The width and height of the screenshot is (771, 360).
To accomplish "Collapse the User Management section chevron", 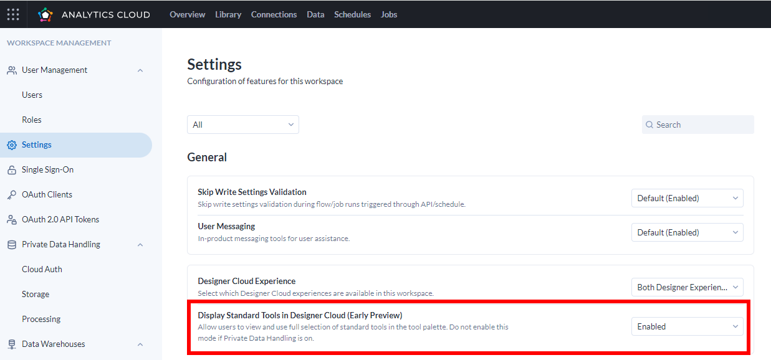I will click(x=140, y=70).
